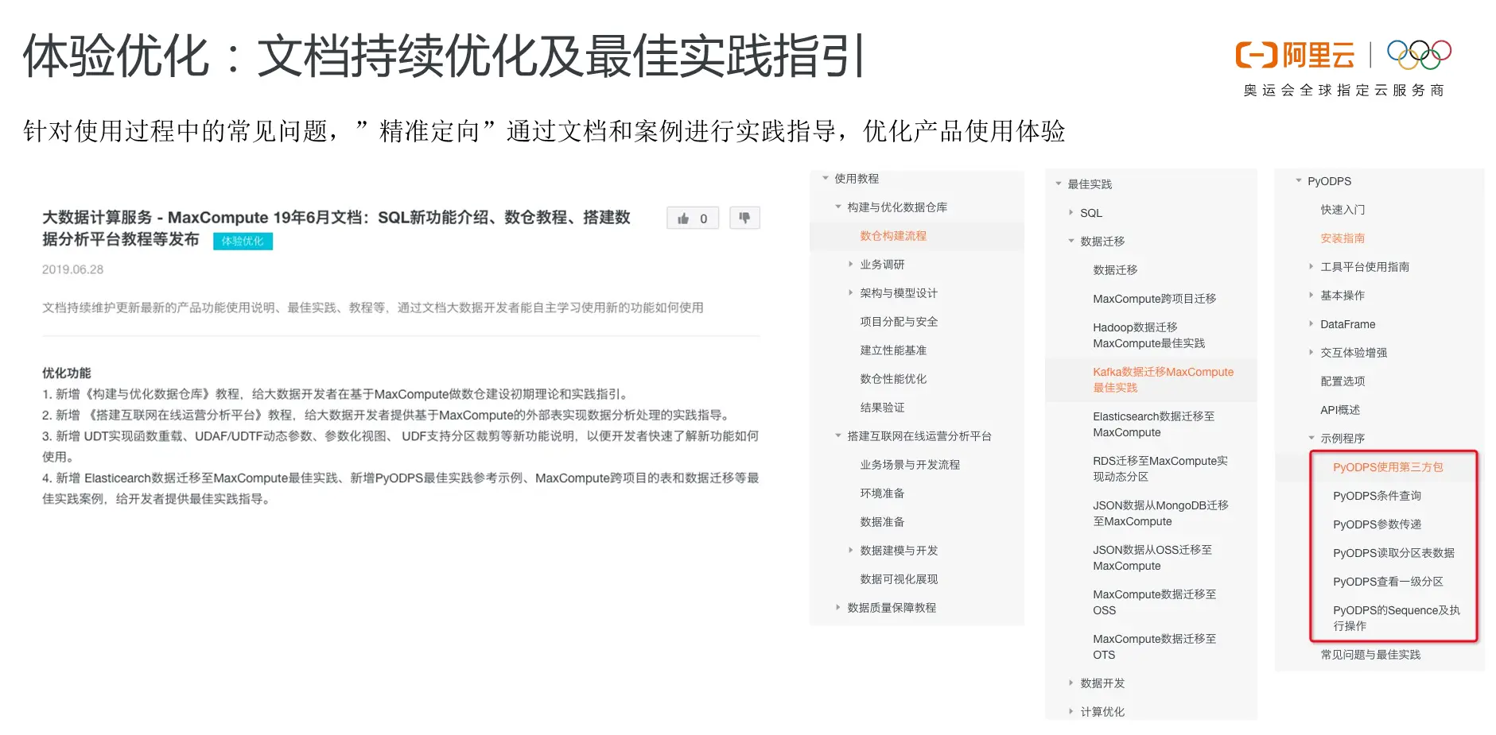This screenshot has width=1496, height=735.
Task: Open Hadoop数据迁移MaxCompute最佳实践 page
Action: point(1149,335)
